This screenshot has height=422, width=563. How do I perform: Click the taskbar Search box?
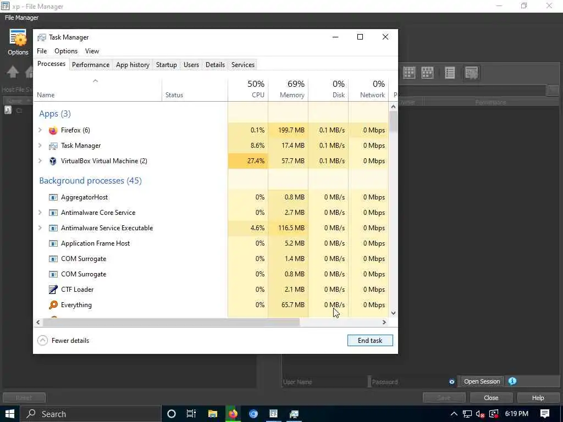[90, 414]
